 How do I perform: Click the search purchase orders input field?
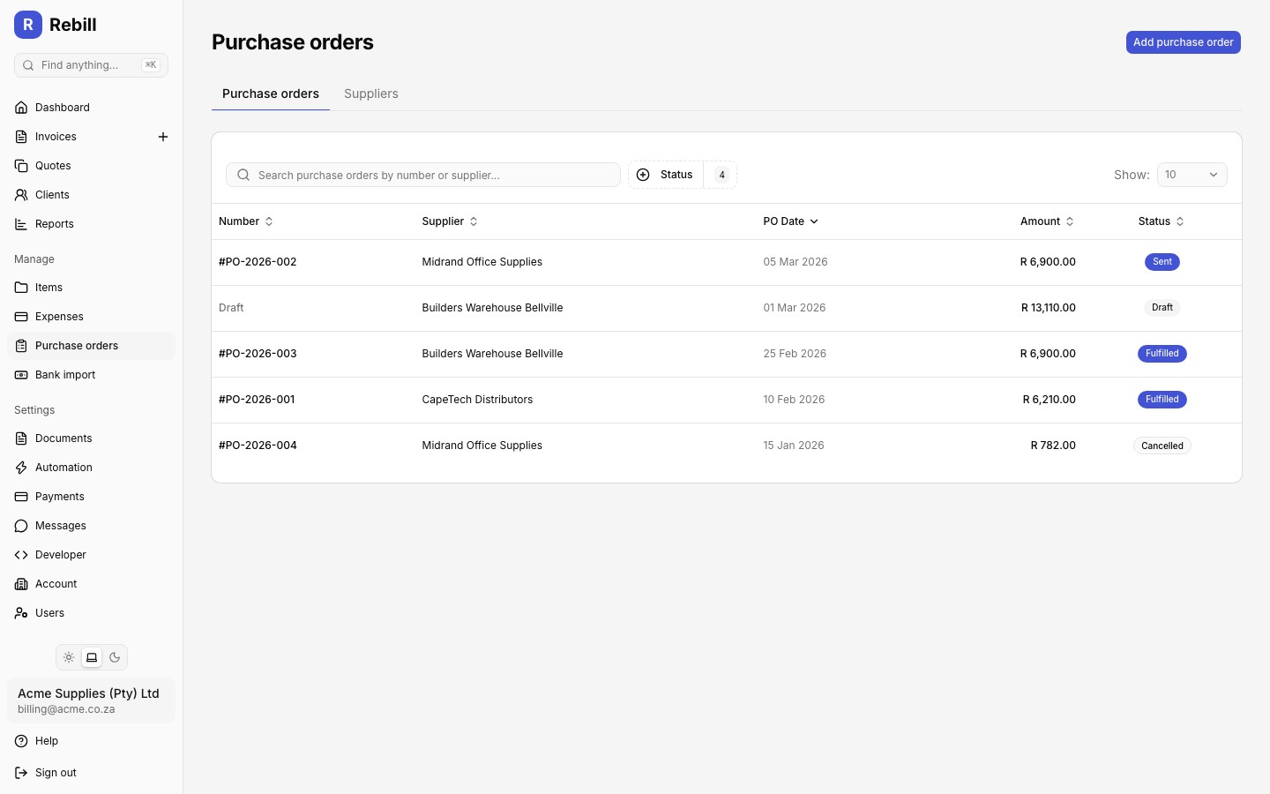[x=423, y=175]
